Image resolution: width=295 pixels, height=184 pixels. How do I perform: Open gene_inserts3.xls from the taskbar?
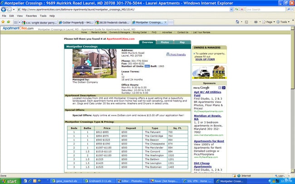[66, 181]
